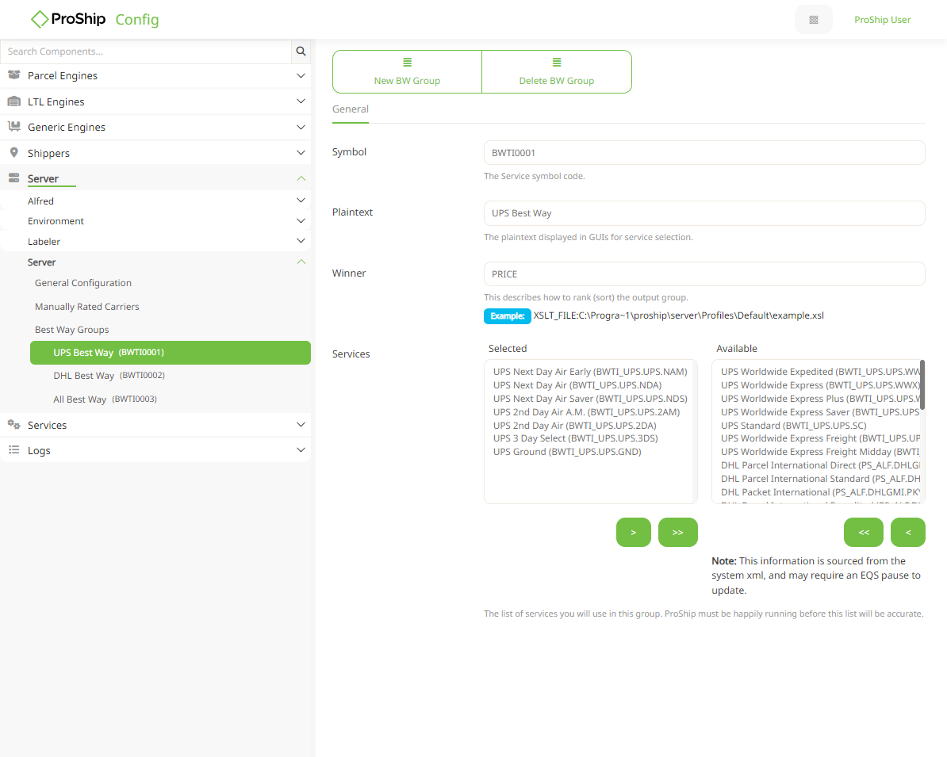The width and height of the screenshot is (947, 757).
Task: Expand the Environment subsection chevron
Action: pyautogui.click(x=301, y=221)
